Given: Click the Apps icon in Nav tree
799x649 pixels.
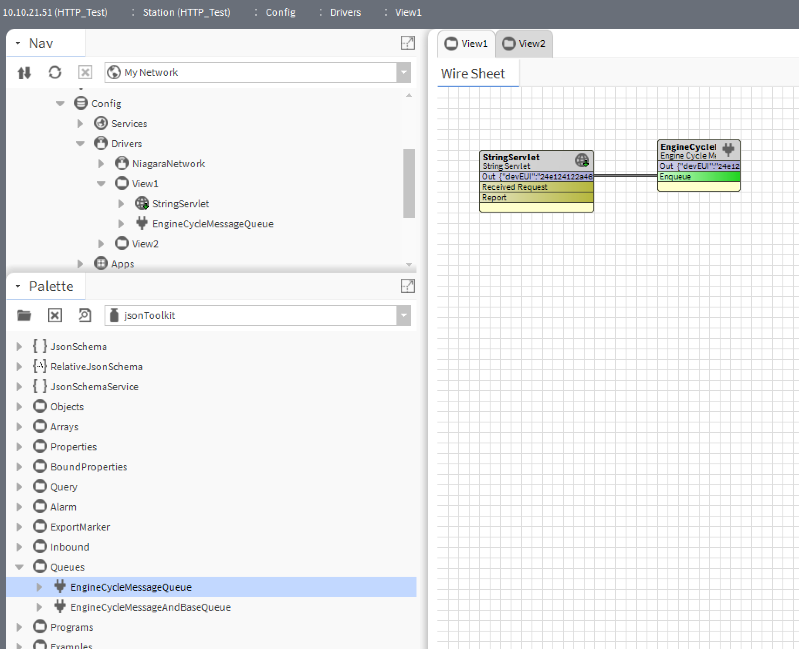Looking at the screenshot, I should 101,264.
